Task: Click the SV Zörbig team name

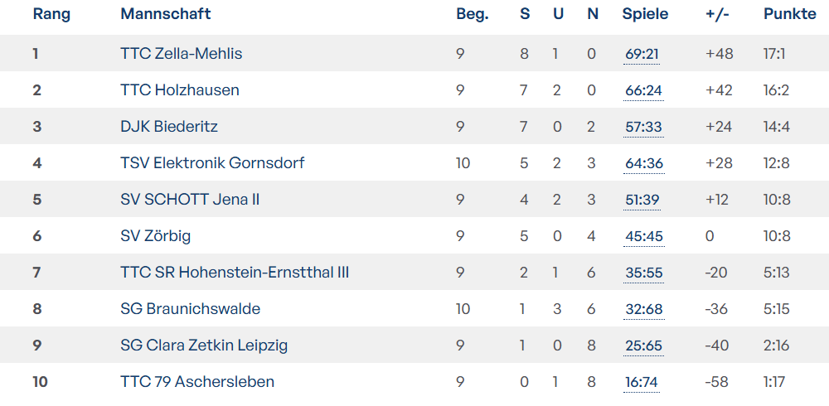Action: [155, 236]
